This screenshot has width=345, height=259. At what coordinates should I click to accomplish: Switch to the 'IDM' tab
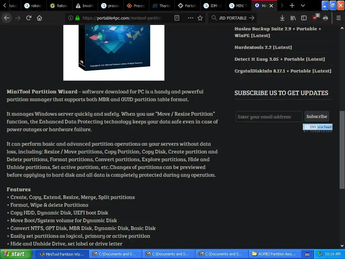(x=213, y=5)
